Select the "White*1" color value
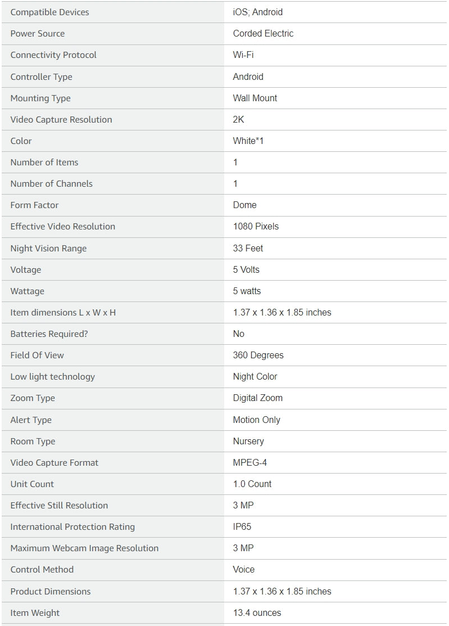The height and width of the screenshot is (626, 449). pos(248,141)
